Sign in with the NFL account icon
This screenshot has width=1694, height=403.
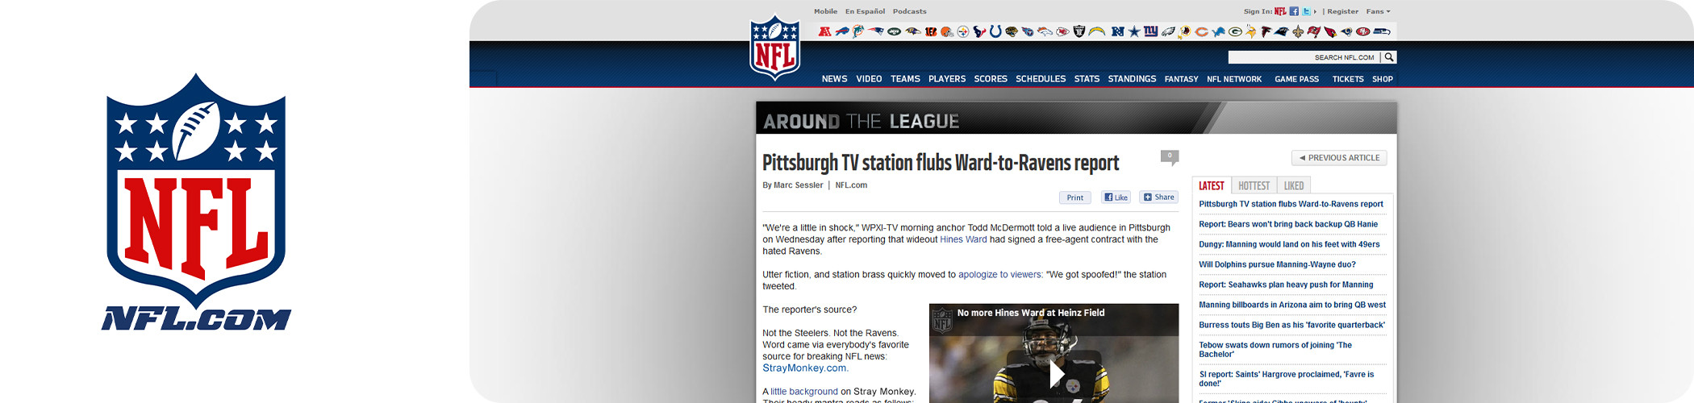1280,11
